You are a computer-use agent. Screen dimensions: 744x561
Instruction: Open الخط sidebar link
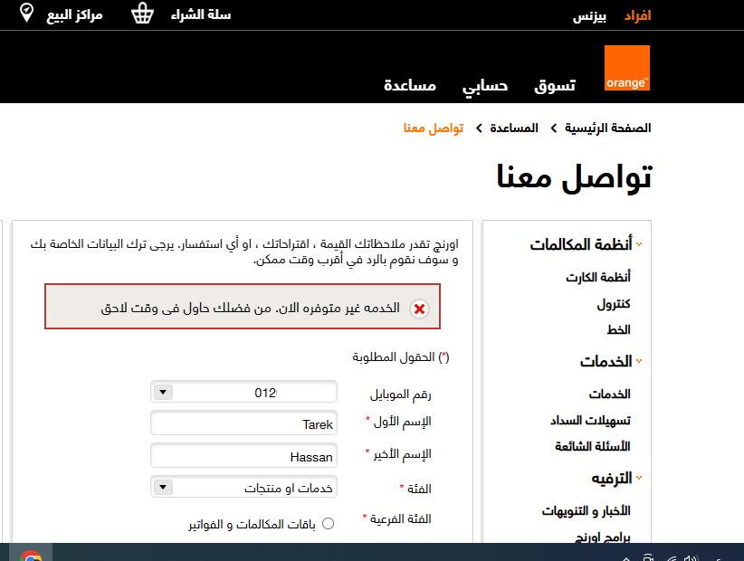pyautogui.click(x=619, y=329)
